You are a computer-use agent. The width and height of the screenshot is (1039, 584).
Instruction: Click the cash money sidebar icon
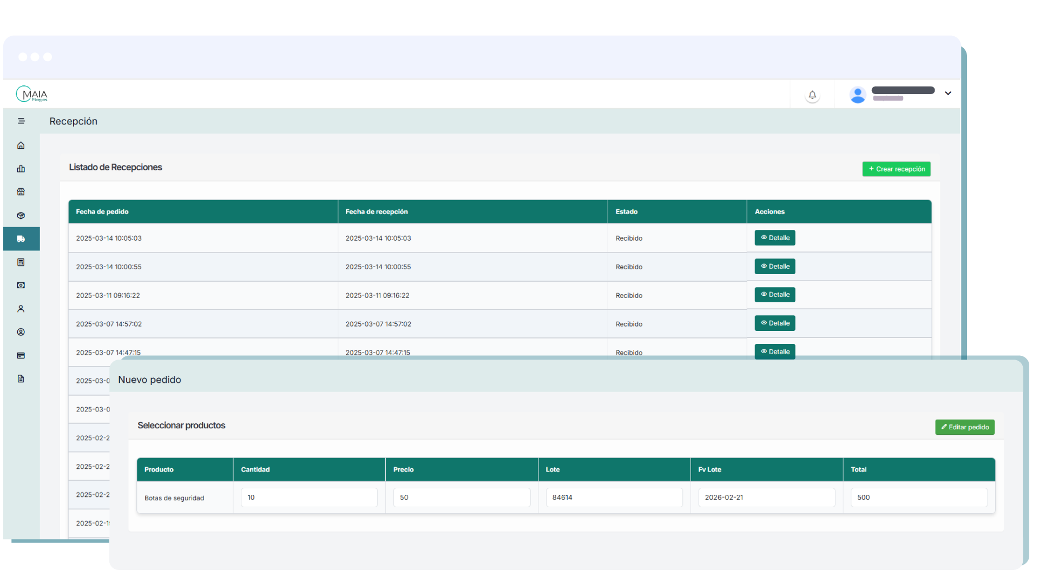tap(21, 286)
